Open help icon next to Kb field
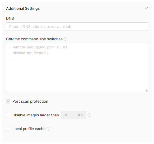 (89, 115)
